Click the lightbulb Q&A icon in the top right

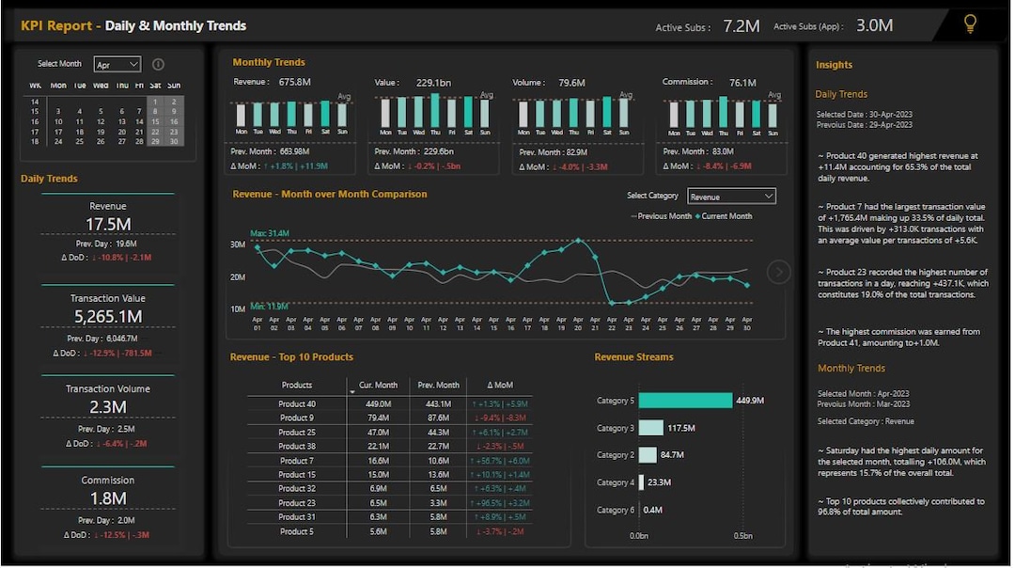(x=971, y=25)
